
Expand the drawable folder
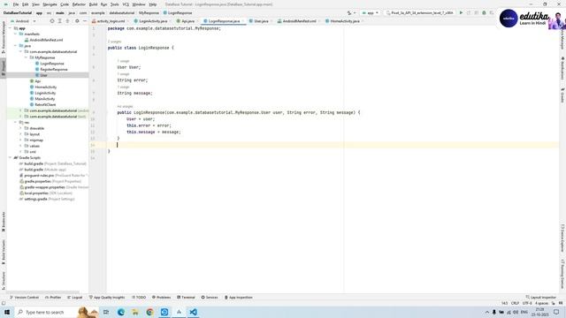pos(20,128)
